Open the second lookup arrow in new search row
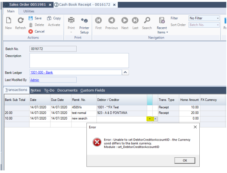Image resolution: width=227 pixels, height=173 pixels. point(155,119)
